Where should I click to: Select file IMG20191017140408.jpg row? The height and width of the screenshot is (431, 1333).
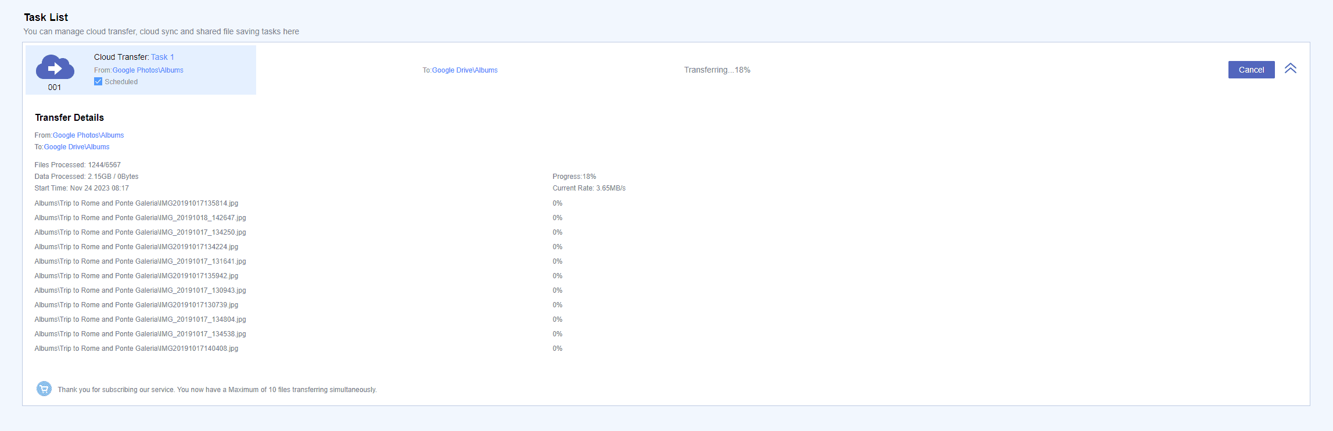coord(136,349)
